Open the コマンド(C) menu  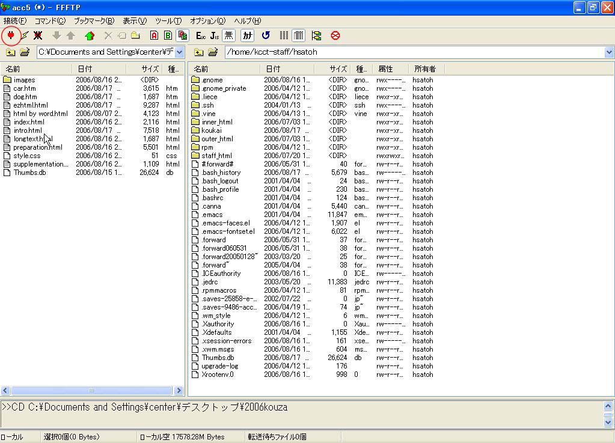(x=50, y=21)
